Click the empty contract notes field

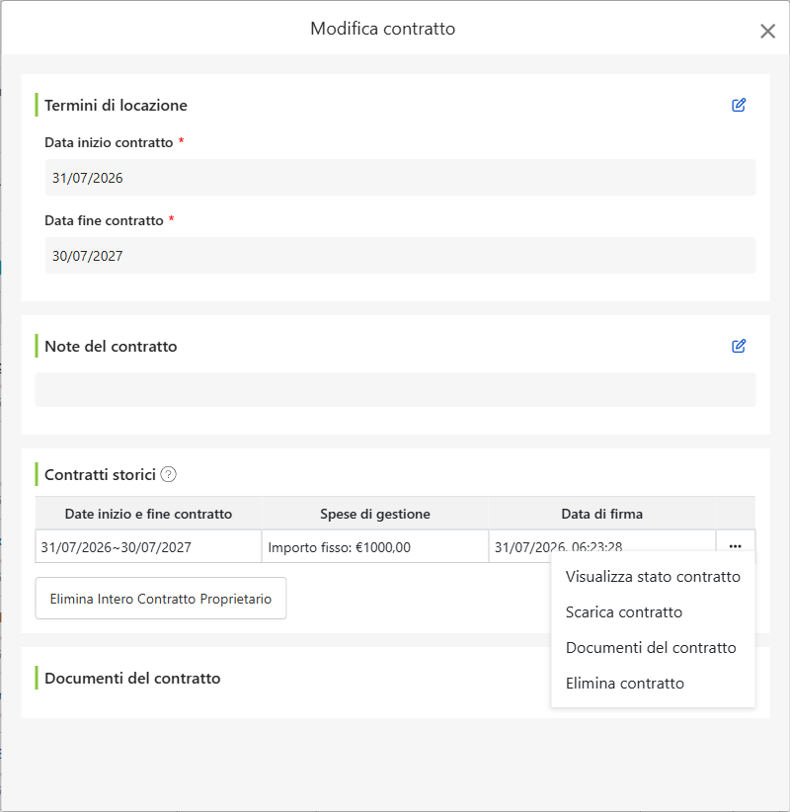(396, 389)
